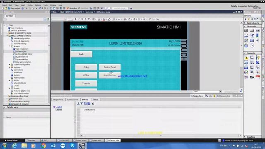Click the Save project toolbar button
The image size is (265, 149).
pos(14,8)
